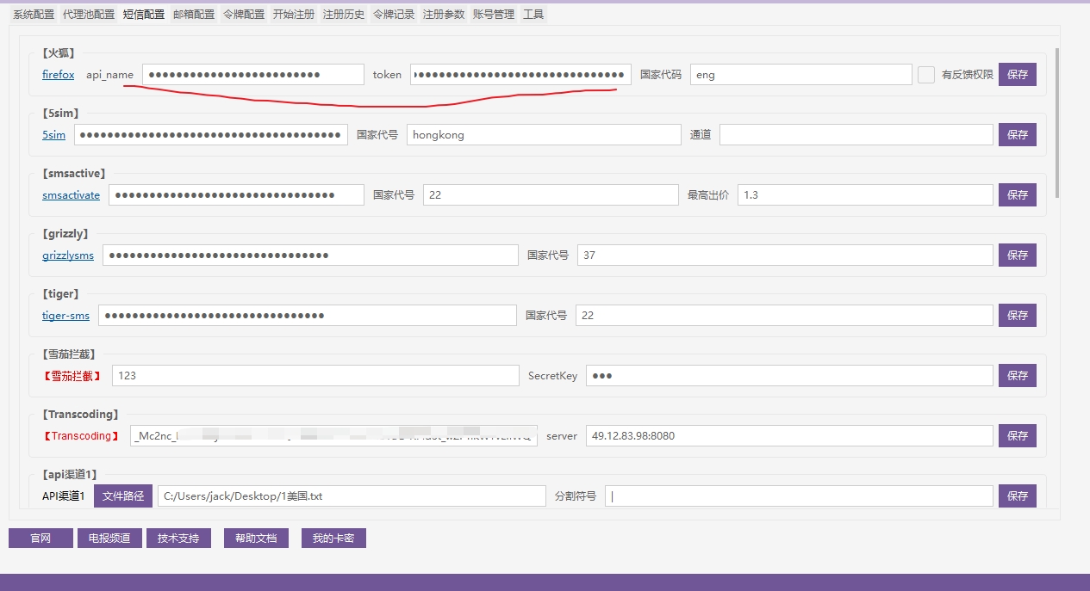Click the vertical scrollbar on the right
This screenshot has width=1090, height=591.
click(1056, 122)
